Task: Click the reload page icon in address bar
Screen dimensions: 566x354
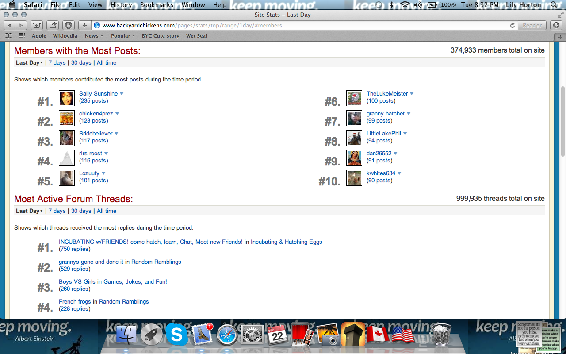Action: 512,26
